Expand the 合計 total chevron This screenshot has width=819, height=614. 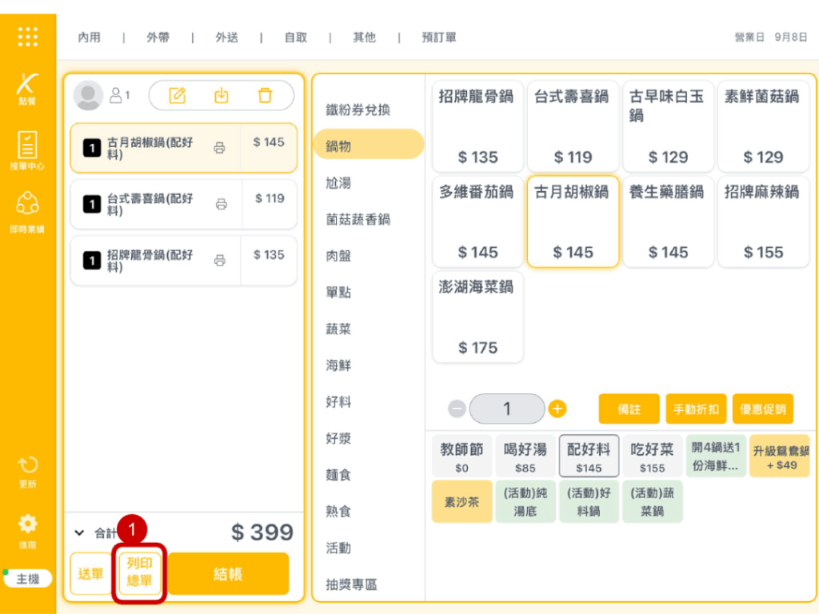79,532
